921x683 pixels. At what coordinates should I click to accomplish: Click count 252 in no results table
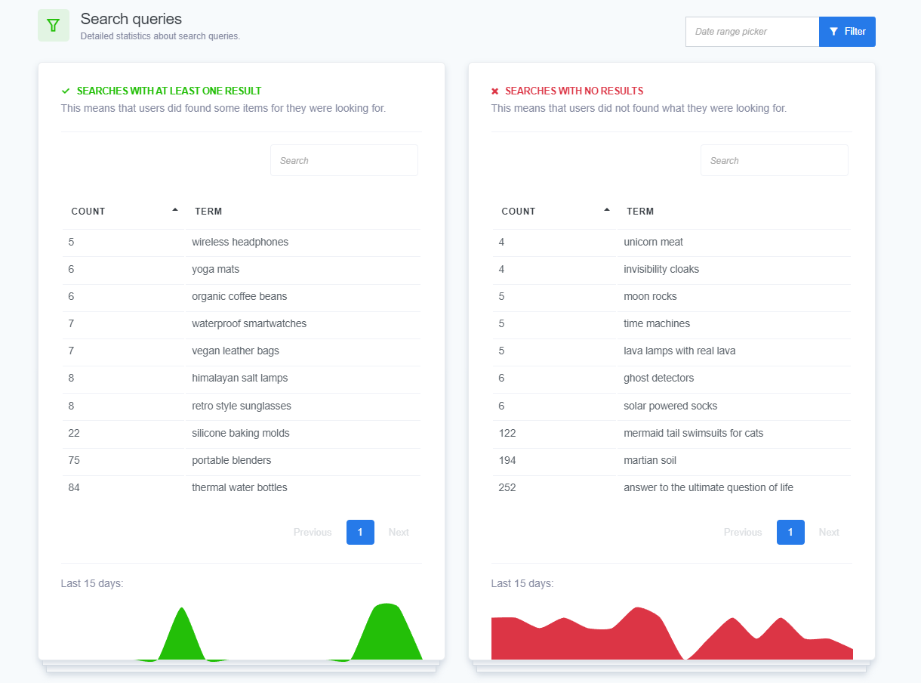click(507, 487)
